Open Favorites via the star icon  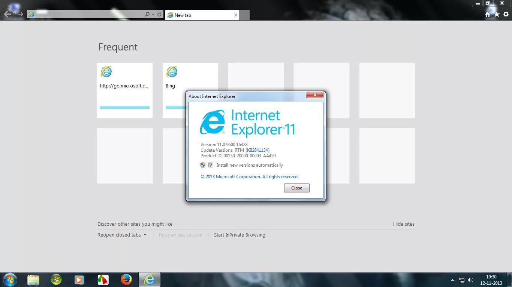click(x=497, y=14)
